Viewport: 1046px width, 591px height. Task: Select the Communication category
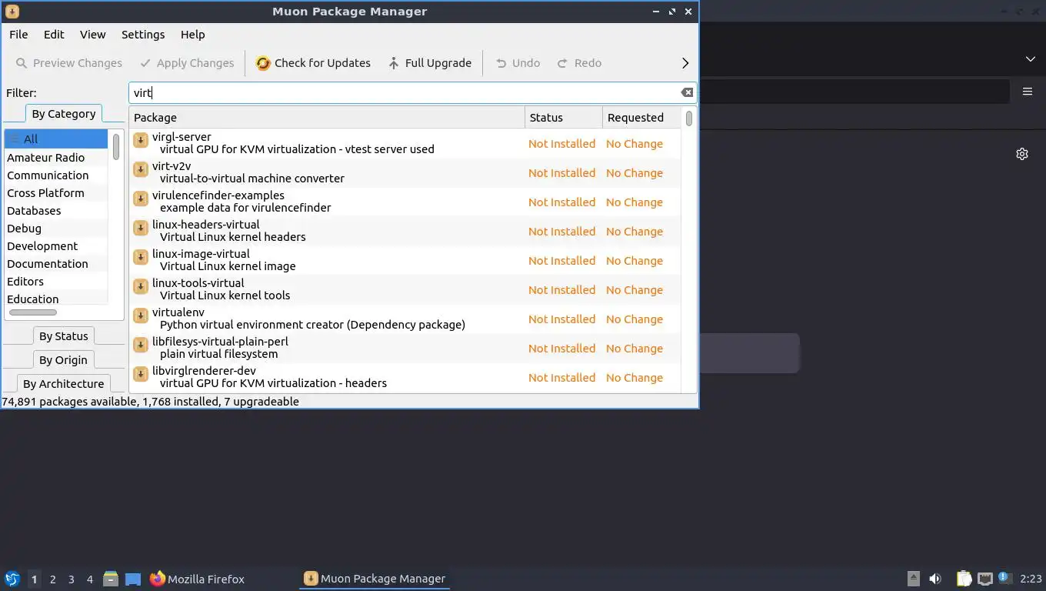click(x=56, y=175)
